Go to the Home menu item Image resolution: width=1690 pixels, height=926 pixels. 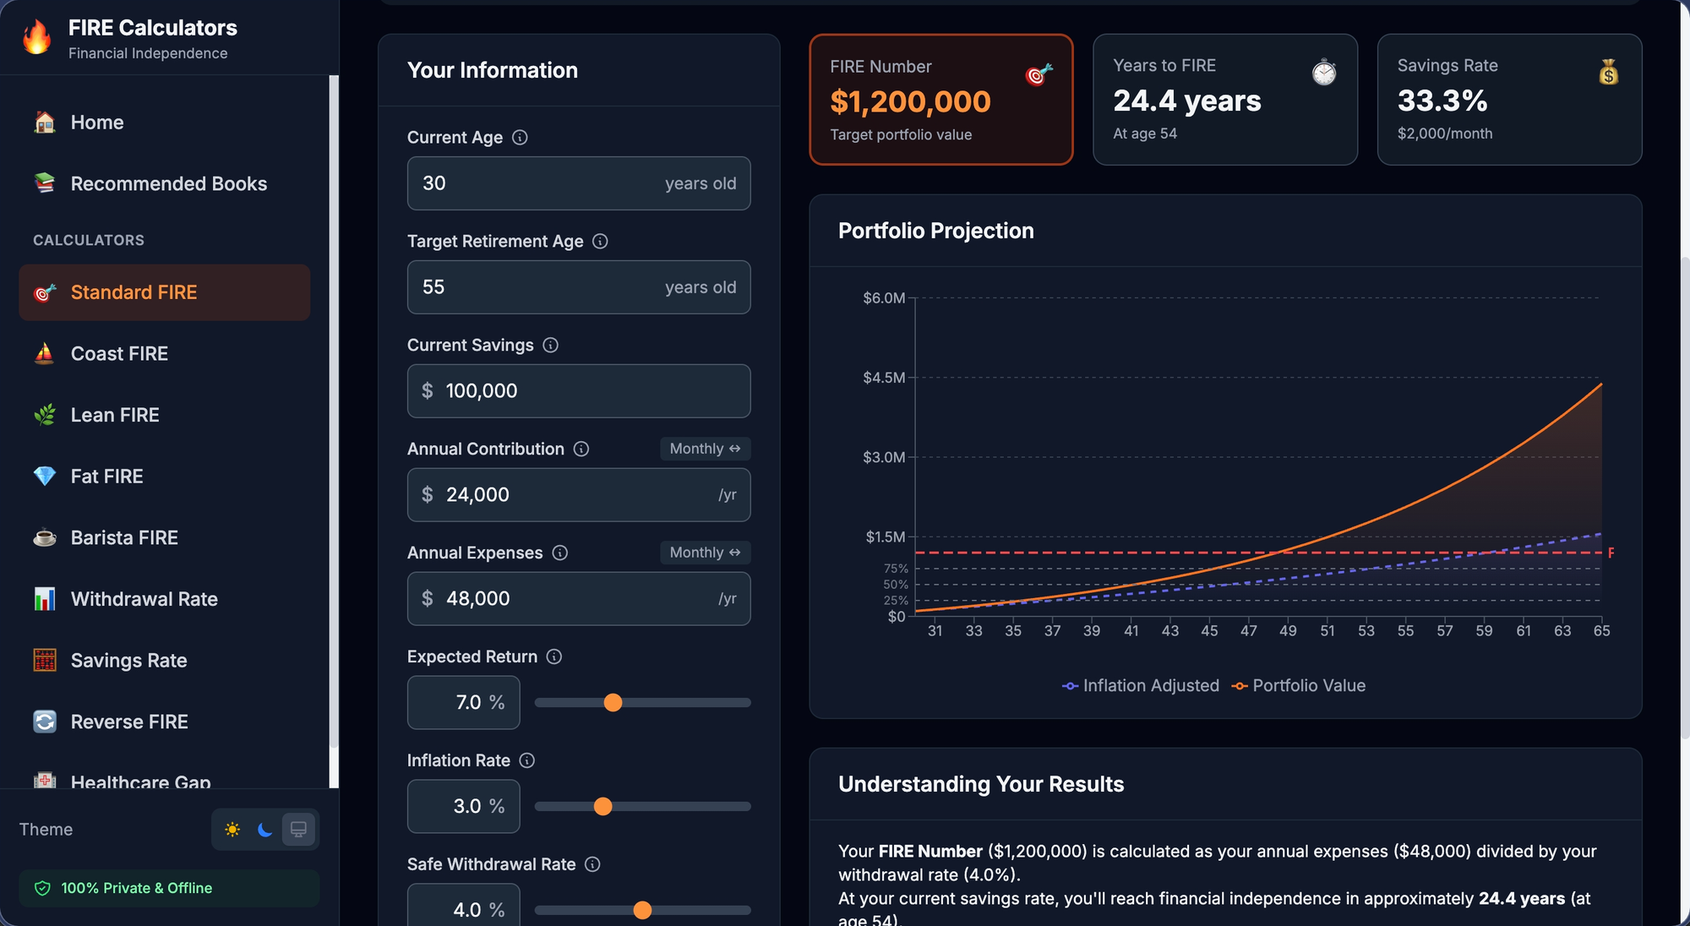point(96,122)
